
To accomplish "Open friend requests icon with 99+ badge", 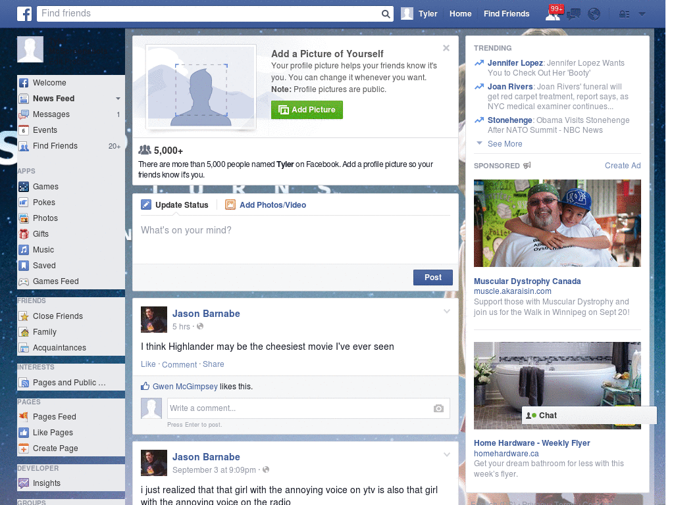I will click(x=554, y=13).
